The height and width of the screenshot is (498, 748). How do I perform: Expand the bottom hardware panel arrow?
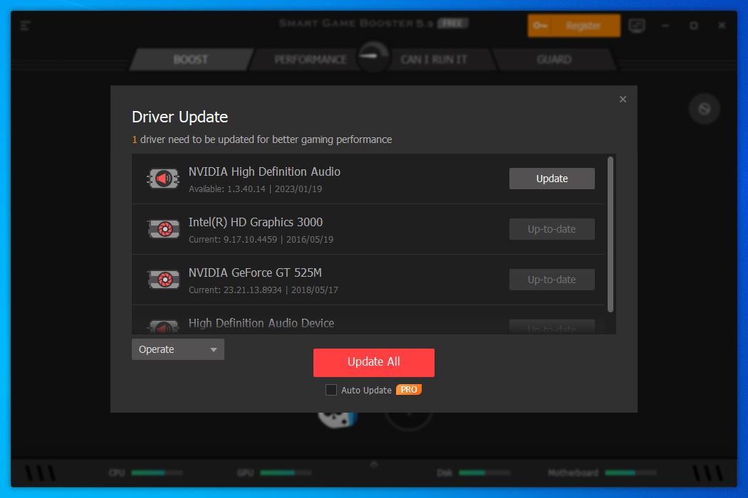click(374, 464)
